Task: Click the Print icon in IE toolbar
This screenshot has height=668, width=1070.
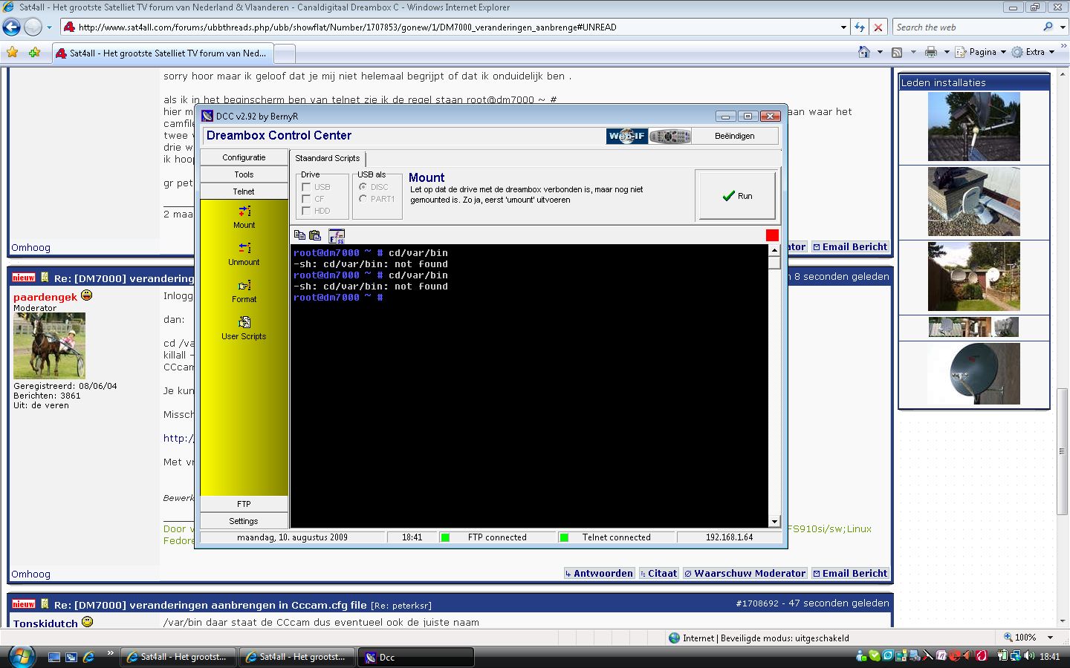Action: (930, 52)
